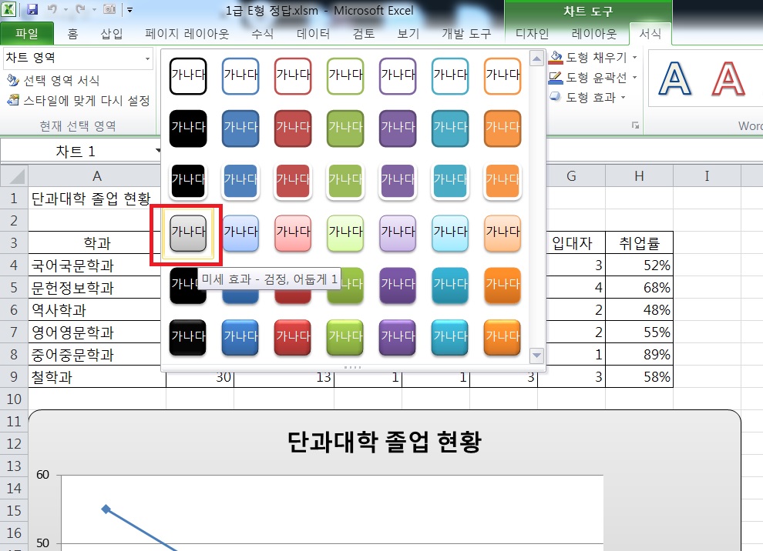Image resolution: width=763 pixels, height=551 pixels.
Task: Expand the 차트 영역 chart element dropdown
Action: 147,58
